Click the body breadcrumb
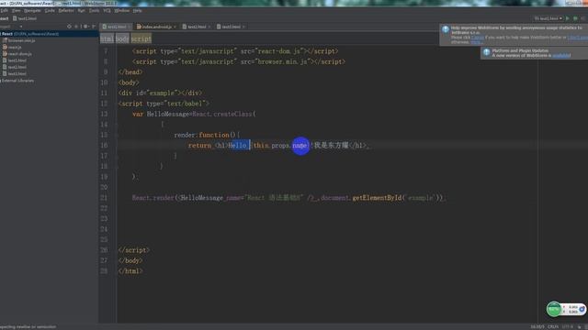Viewport: 588px width, 330px height. (x=122, y=38)
